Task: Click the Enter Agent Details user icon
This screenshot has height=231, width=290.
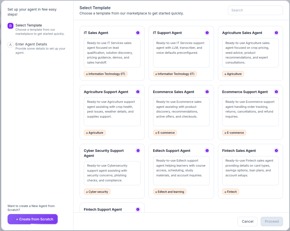Action: tap(10, 45)
